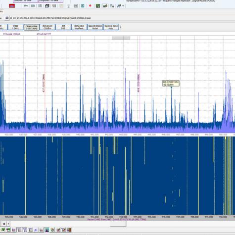Image resolution: width=235 pixels, height=235 pixels.
Task: Select the VBW parameter box
Action: pyautogui.click(x=15, y=27)
